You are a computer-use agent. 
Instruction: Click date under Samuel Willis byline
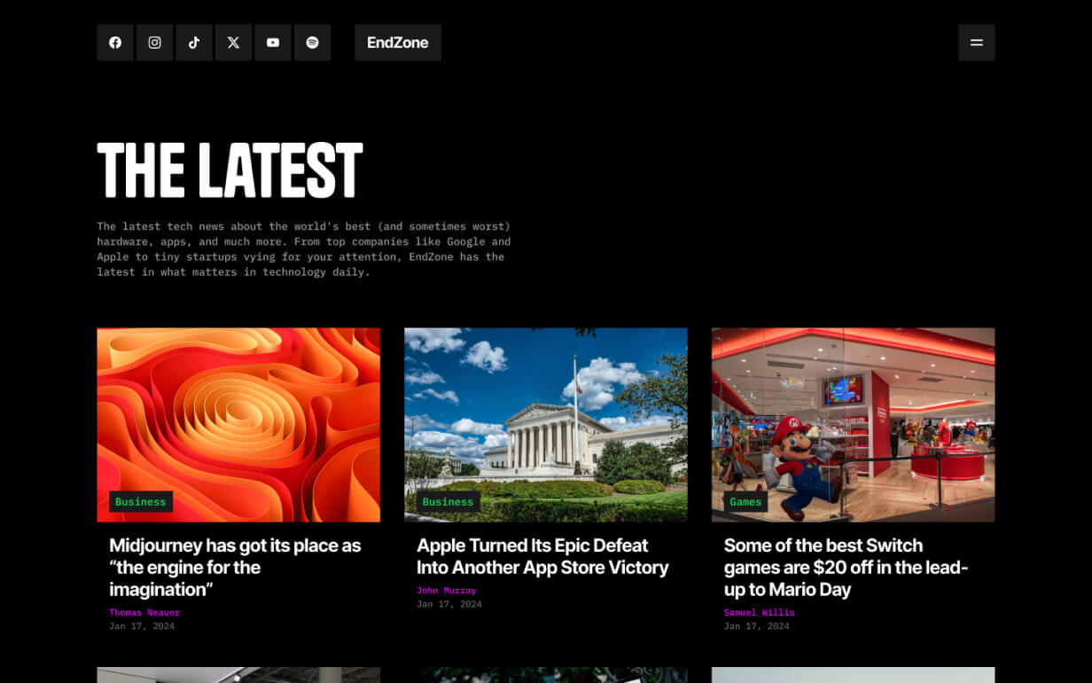pyautogui.click(x=757, y=626)
